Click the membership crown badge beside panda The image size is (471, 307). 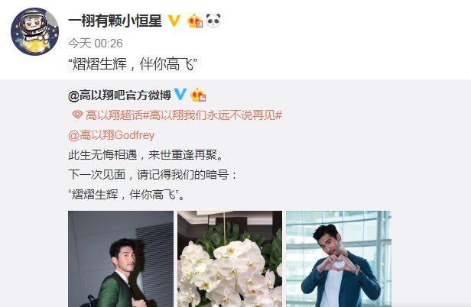[195, 21]
